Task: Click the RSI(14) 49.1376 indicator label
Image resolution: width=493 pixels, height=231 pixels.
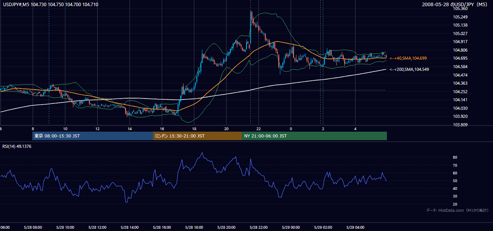Action: pyautogui.click(x=17, y=147)
